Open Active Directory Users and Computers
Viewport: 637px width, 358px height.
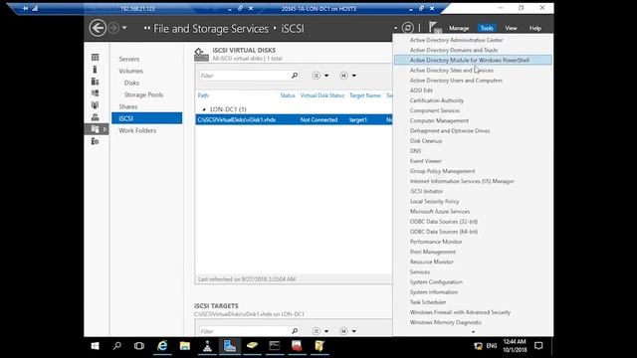(x=456, y=81)
